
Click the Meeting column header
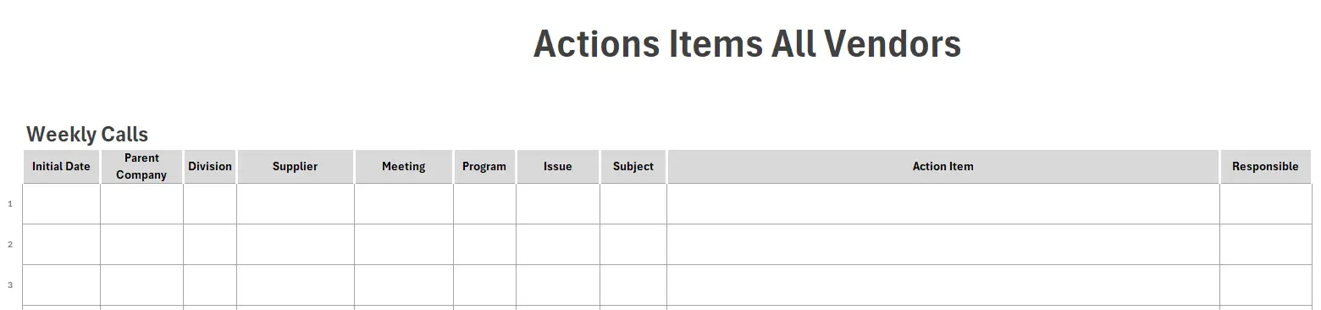point(403,167)
